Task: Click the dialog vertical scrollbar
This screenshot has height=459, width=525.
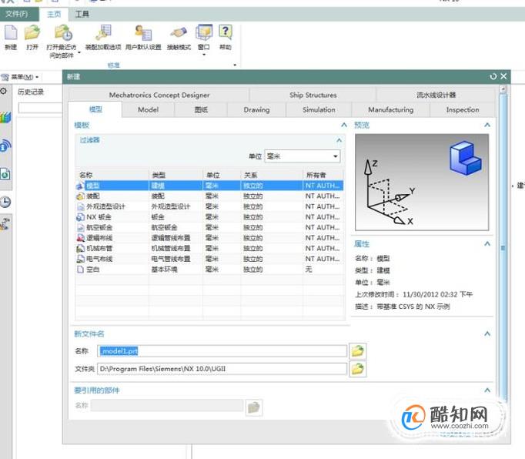Action: pos(503,248)
